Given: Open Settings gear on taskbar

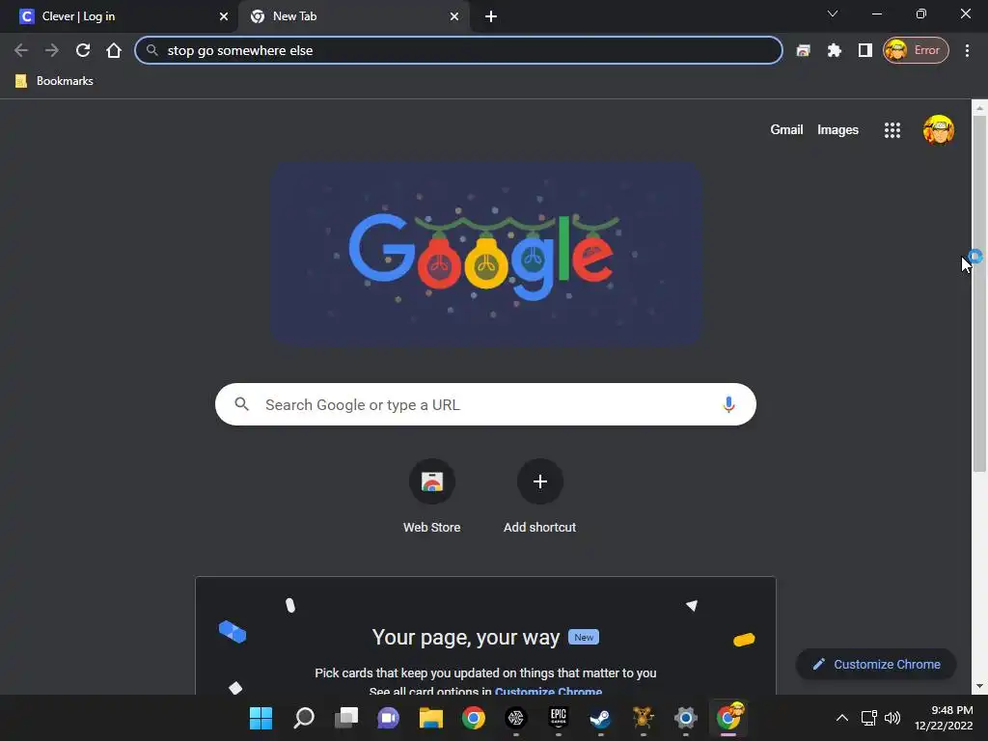Looking at the screenshot, I should [686, 718].
